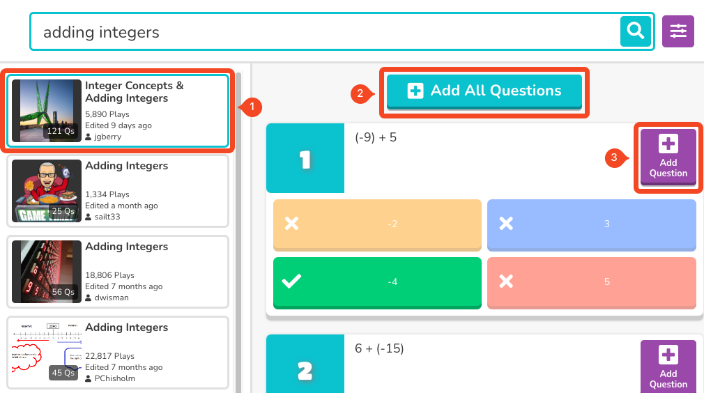Open the filter settings sliders icon
Screen dimensions: 704x393
(x=678, y=31)
